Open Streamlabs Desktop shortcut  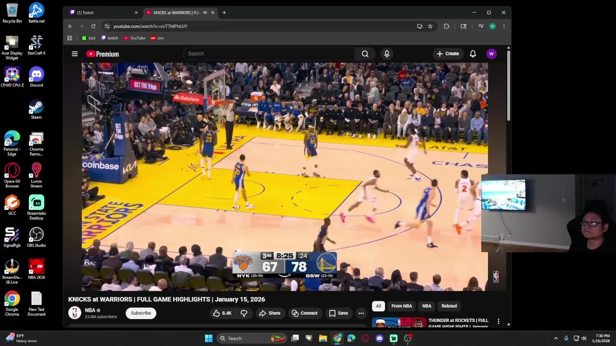click(36, 208)
